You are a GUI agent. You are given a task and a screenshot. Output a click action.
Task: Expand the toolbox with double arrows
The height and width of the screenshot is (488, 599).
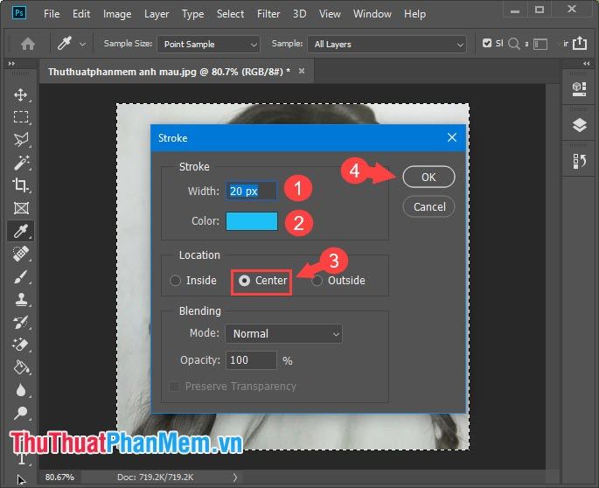[x=11, y=64]
